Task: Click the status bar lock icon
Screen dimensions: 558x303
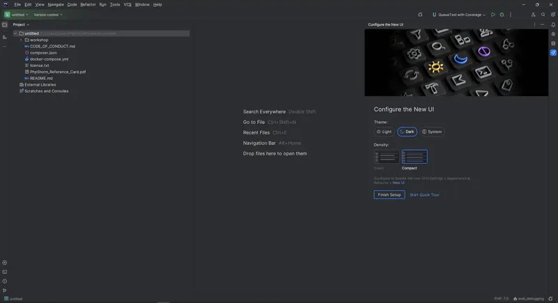Action: [550, 299]
